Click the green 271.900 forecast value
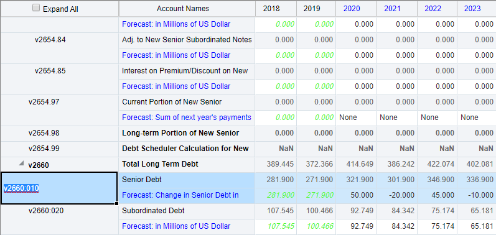The image size is (496, 235). pyautogui.click(x=320, y=195)
